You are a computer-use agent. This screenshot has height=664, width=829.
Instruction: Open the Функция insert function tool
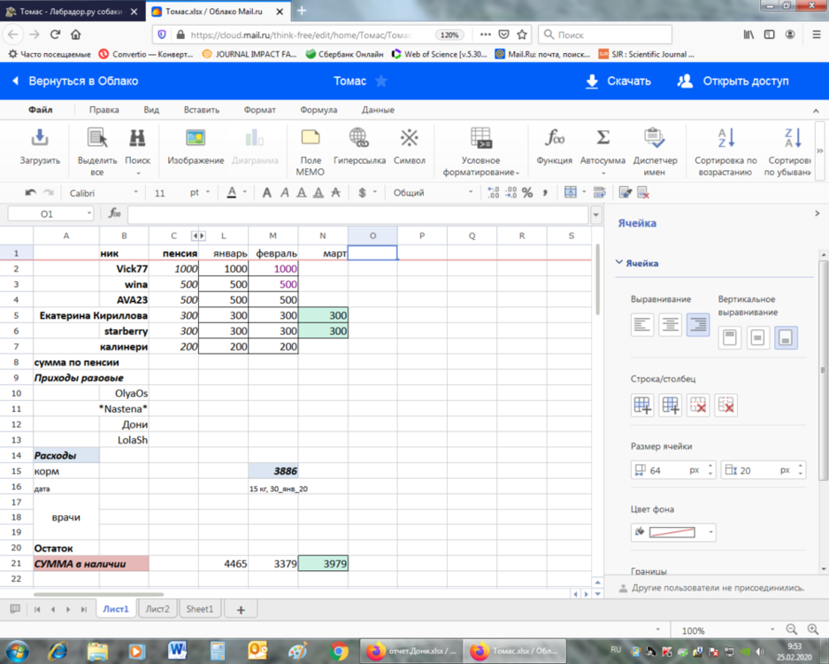[x=554, y=138]
